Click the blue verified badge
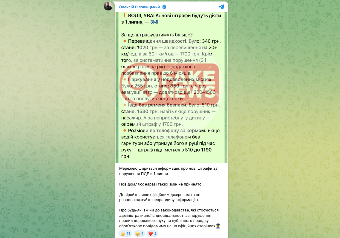Screen dimensions: 340x238 pyautogui.click(x=164, y=7)
